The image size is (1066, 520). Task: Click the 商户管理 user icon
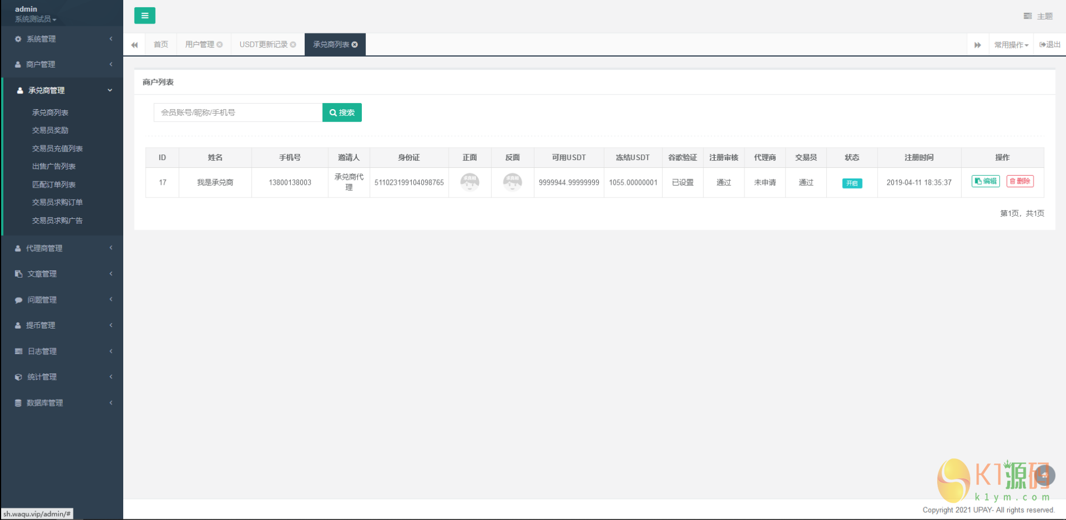(x=18, y=64)
